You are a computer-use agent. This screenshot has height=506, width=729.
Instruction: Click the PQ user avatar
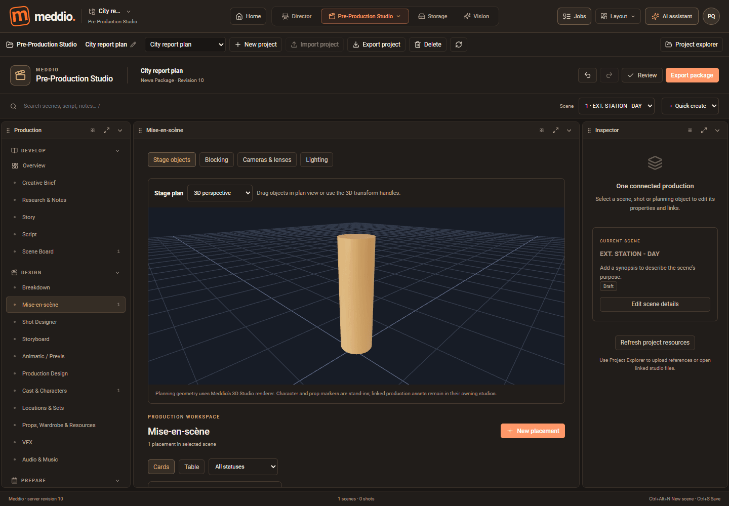click(x=711, y=16)
